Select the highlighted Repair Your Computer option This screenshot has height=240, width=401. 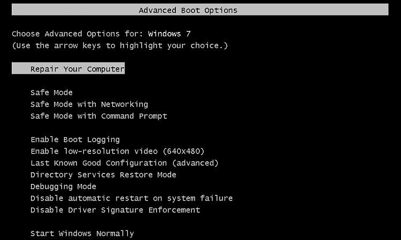tap(77, 69)
